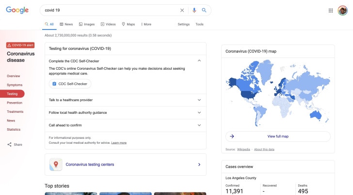The width and height of the screenshot is (353, 195).
Task: Expand Talk to a healthcare provider
Action: point(199,100)
